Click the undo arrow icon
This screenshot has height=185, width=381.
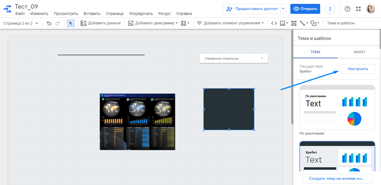tap(49, 23)
